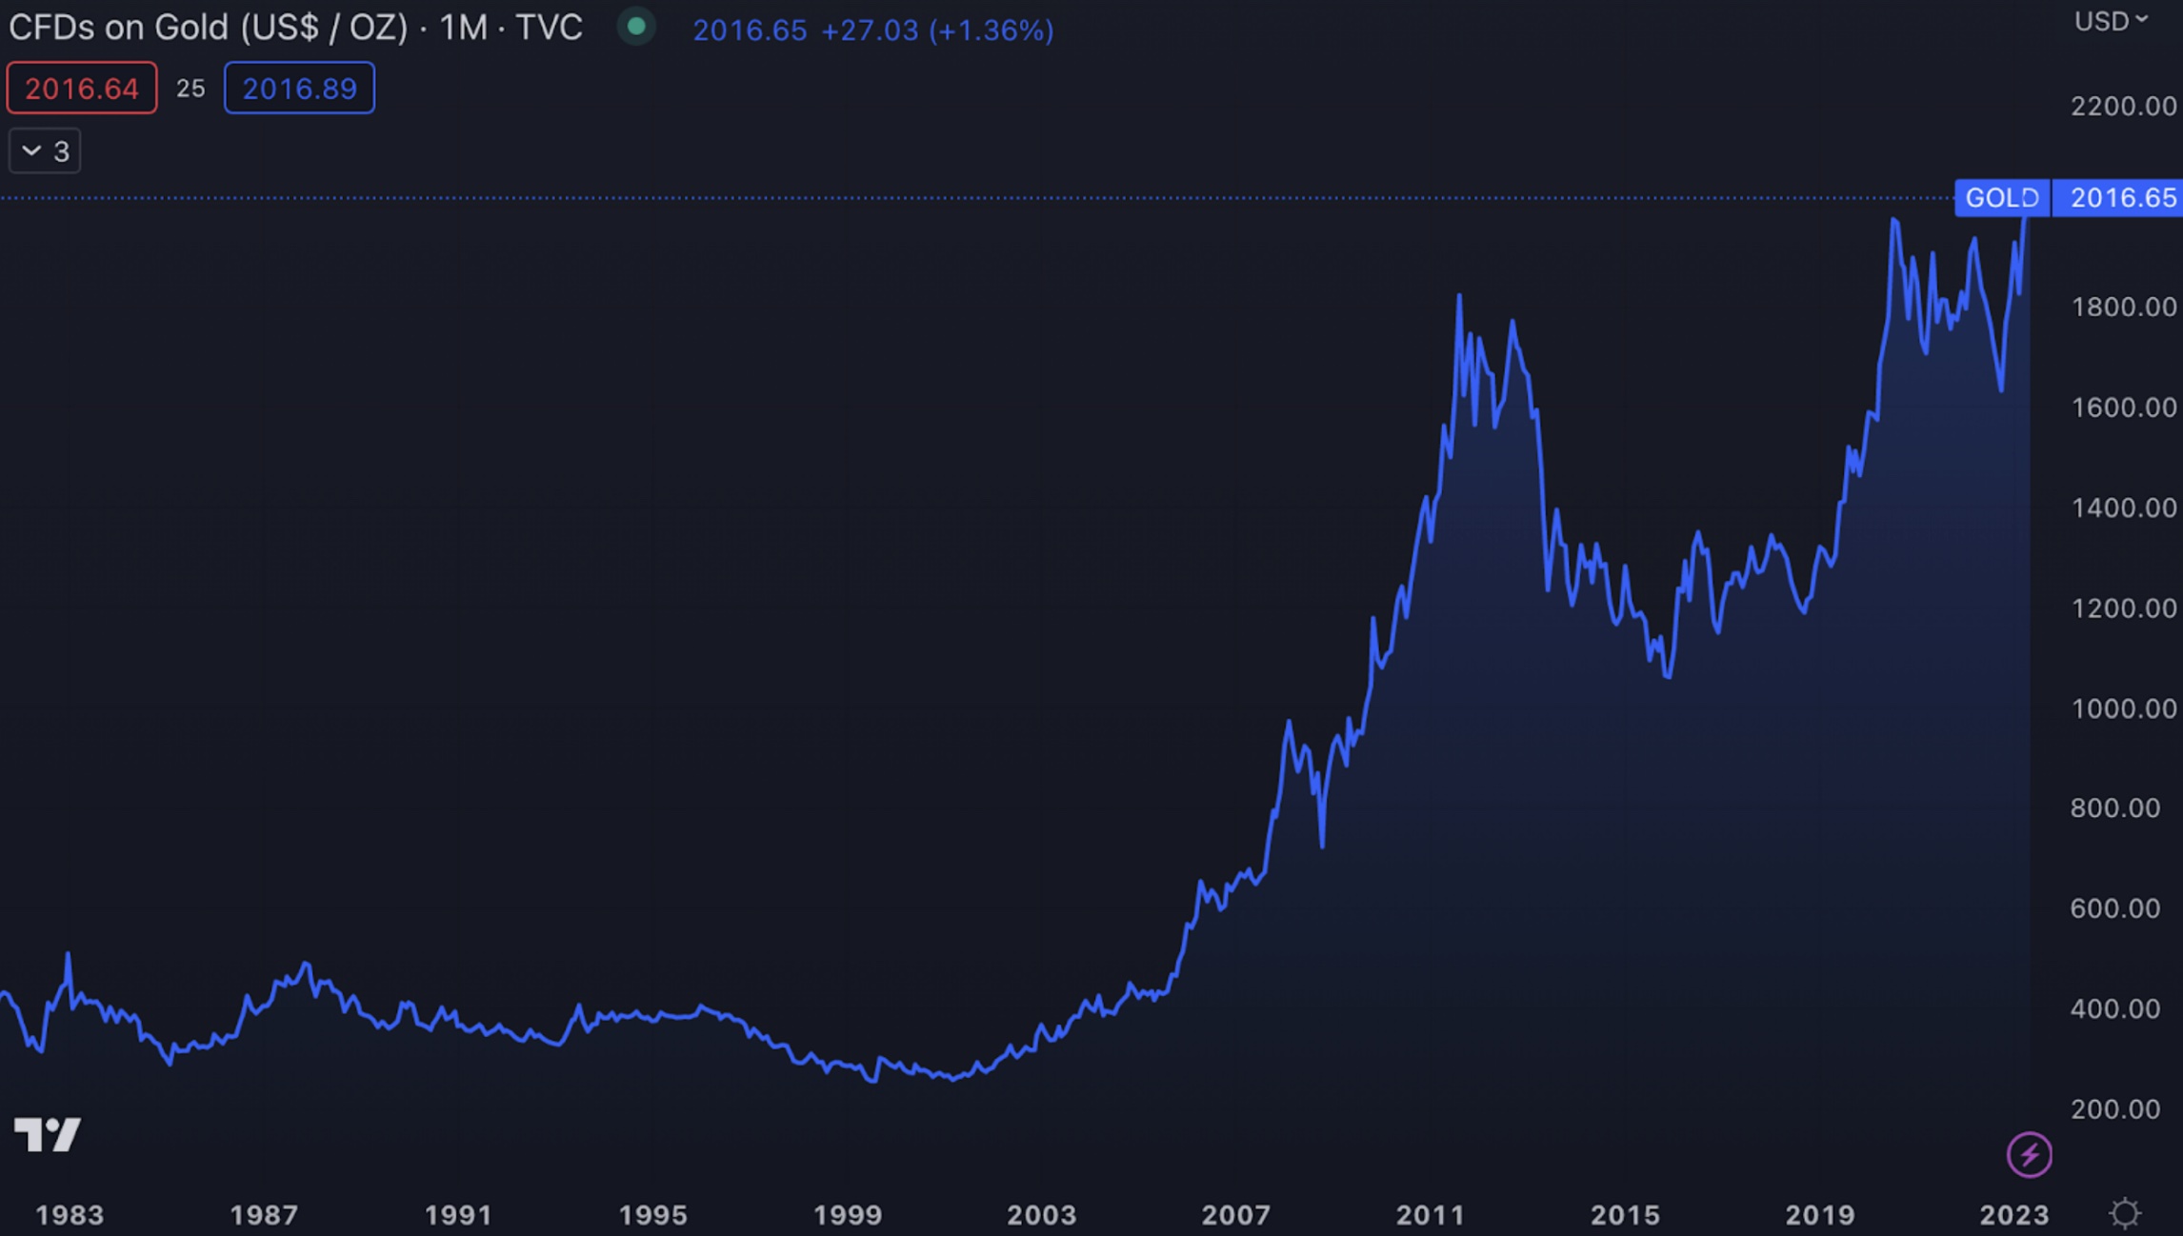Viewport: 2183px width, 1236px height.
Task: Click the 800.00 price axis label
Action: coord(2114,808)
